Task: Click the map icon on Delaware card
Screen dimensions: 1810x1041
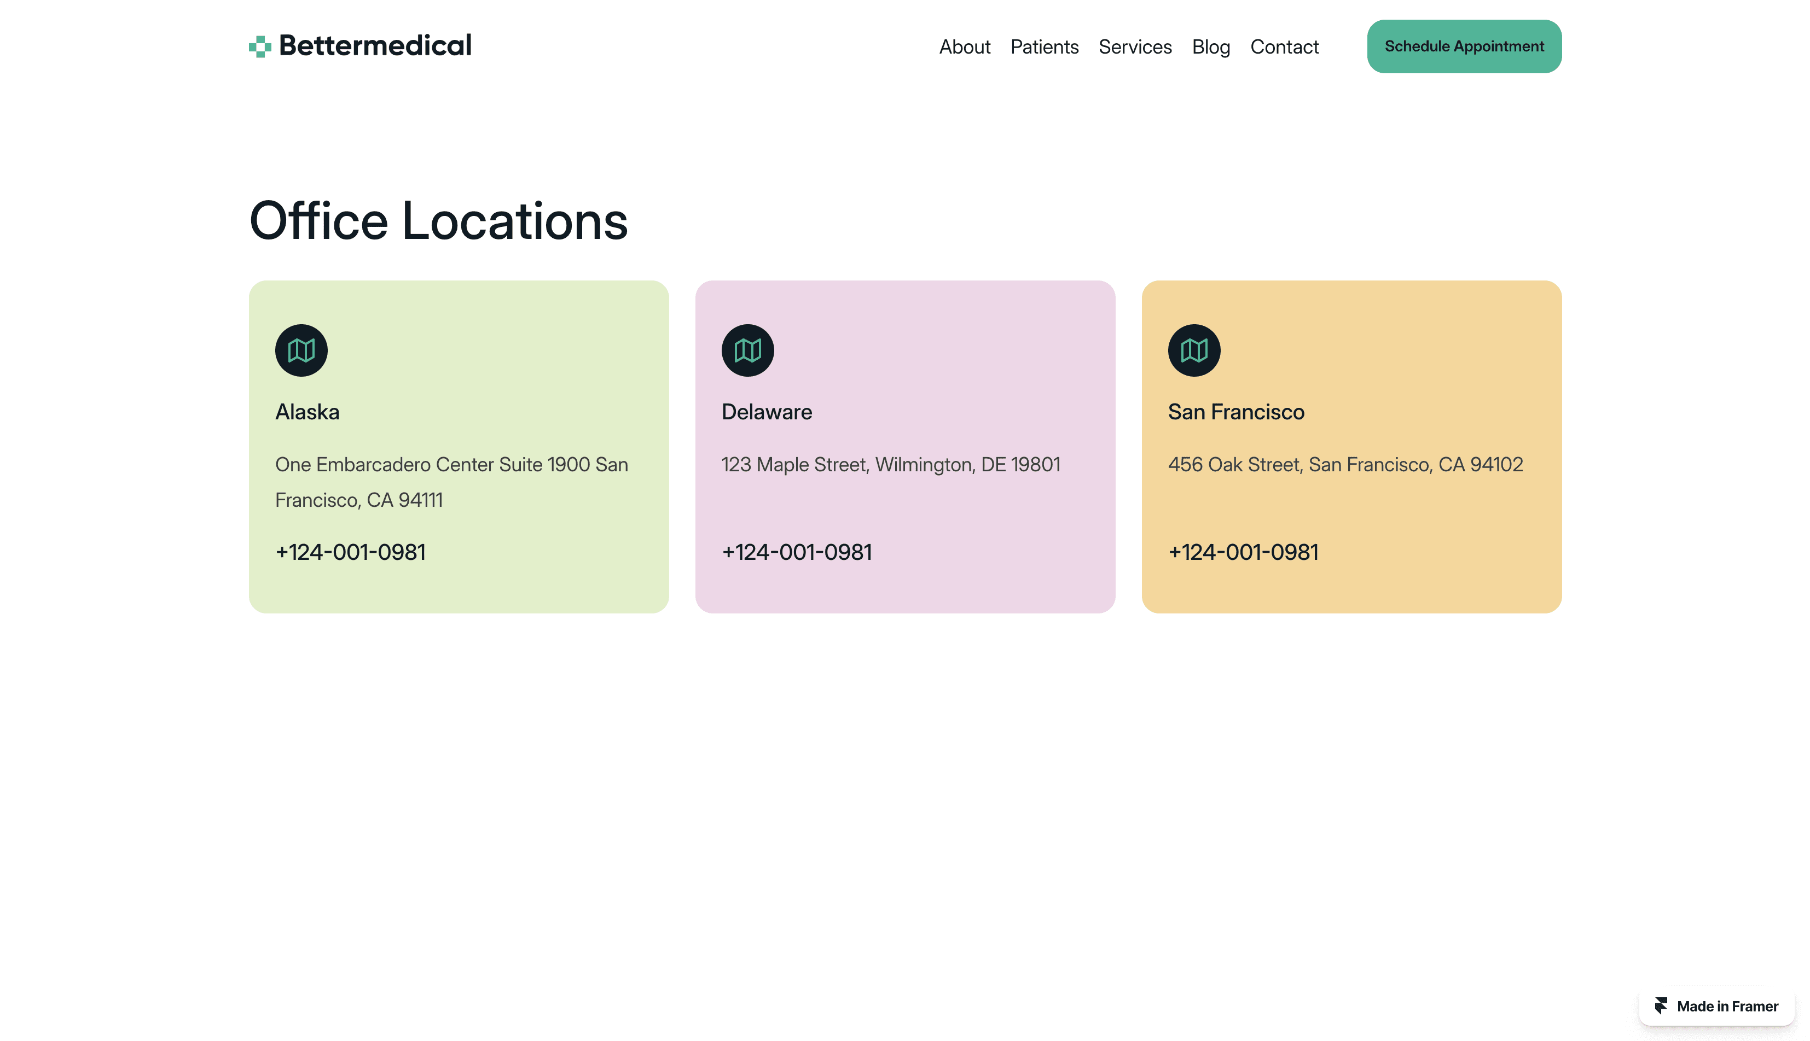Action: point(747,350)
